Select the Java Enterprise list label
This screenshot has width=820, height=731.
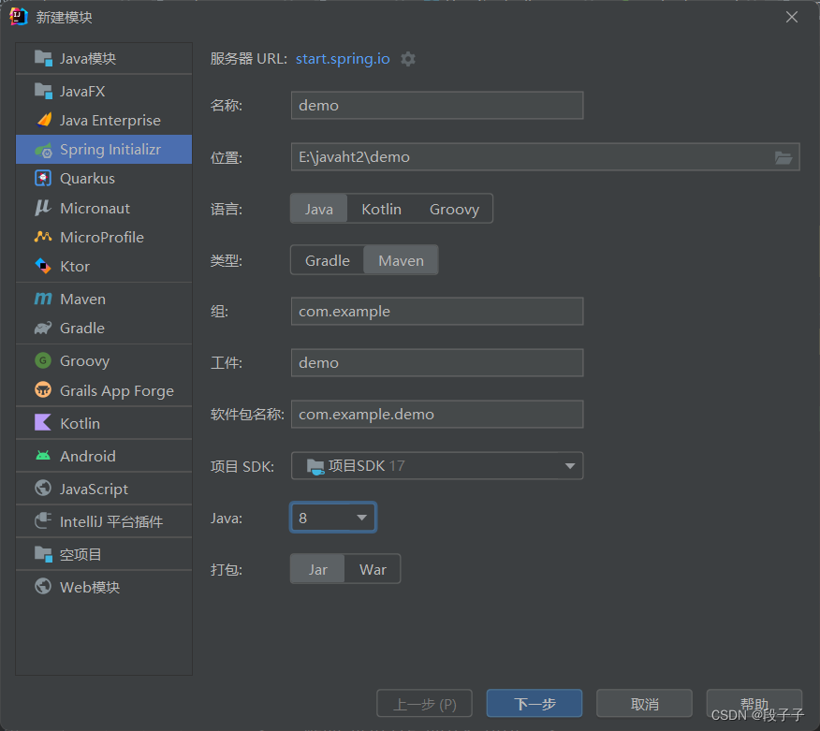pyautogui.click(x=110, y=120)
